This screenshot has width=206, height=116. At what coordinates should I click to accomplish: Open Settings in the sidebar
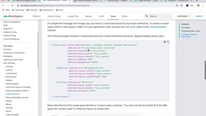click(9, 108)
